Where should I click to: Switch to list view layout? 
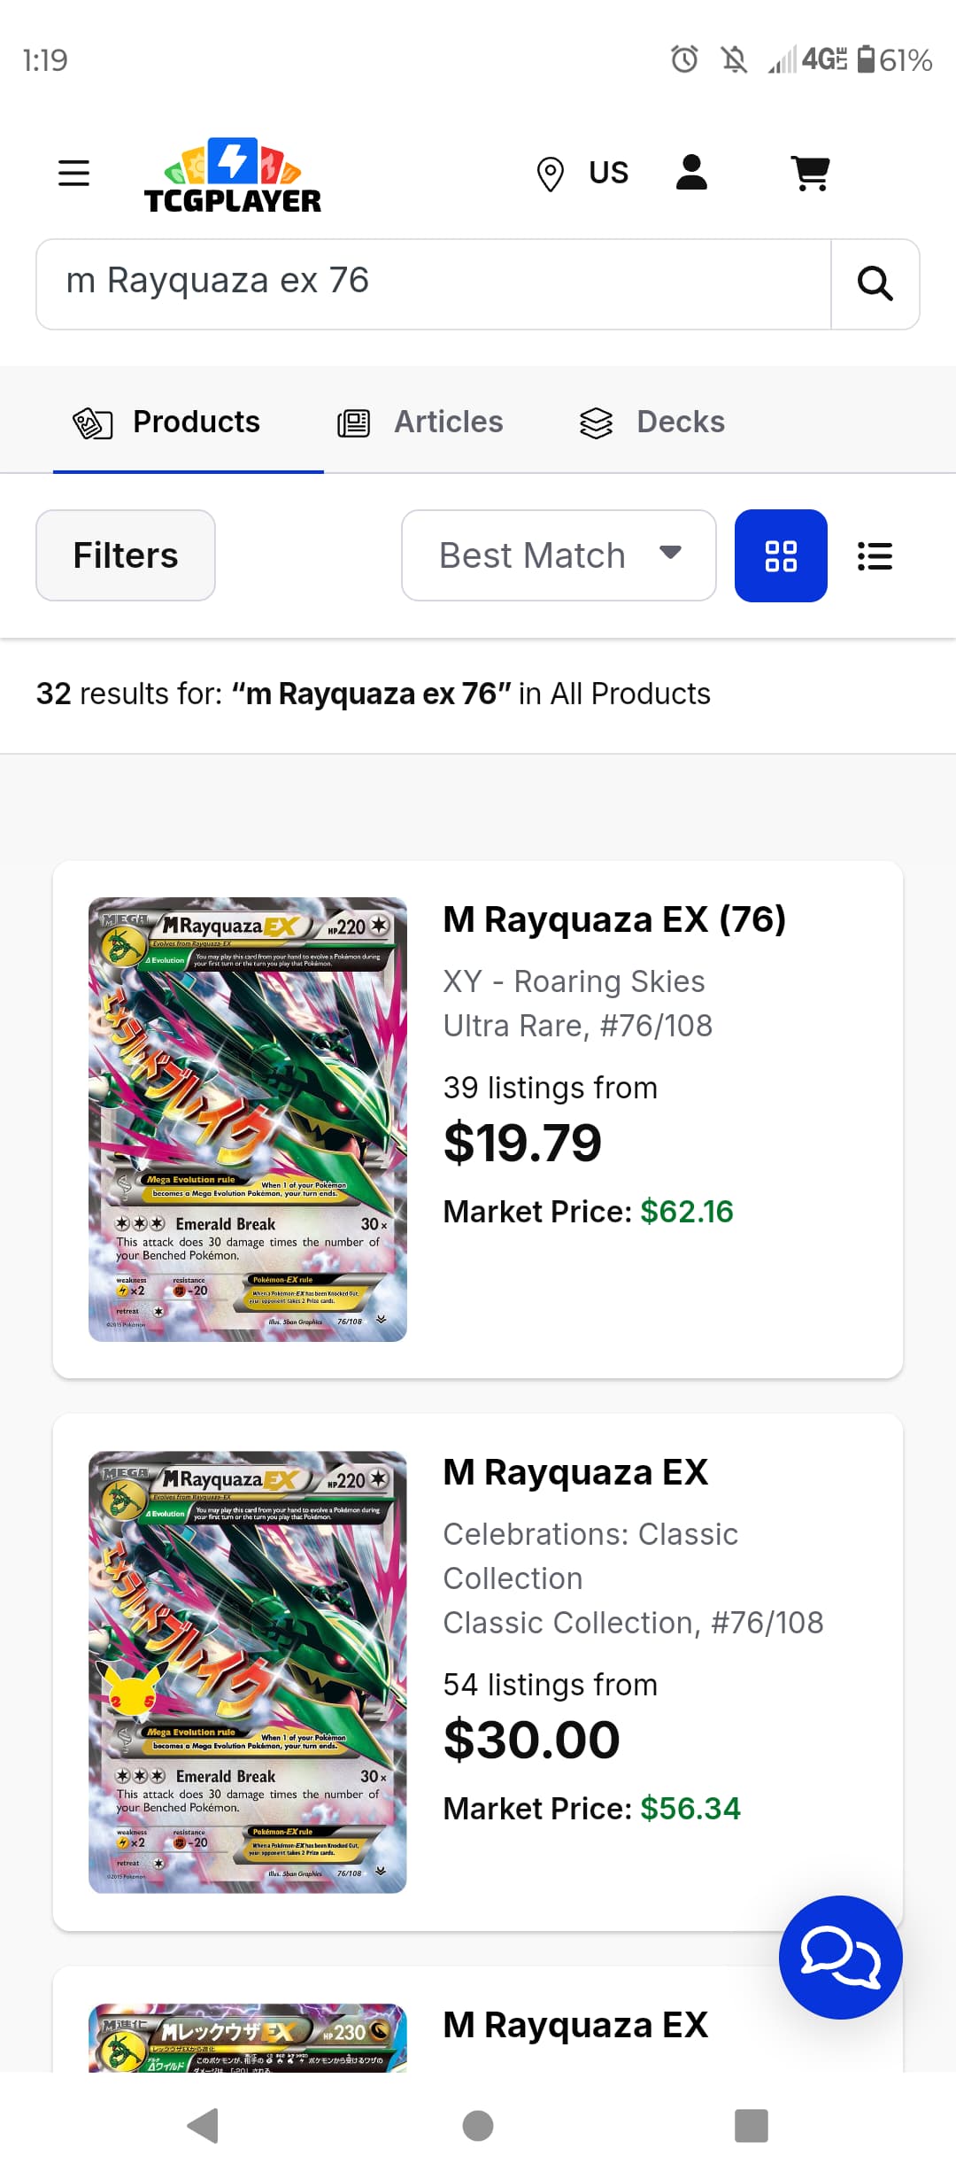(875, 555)
